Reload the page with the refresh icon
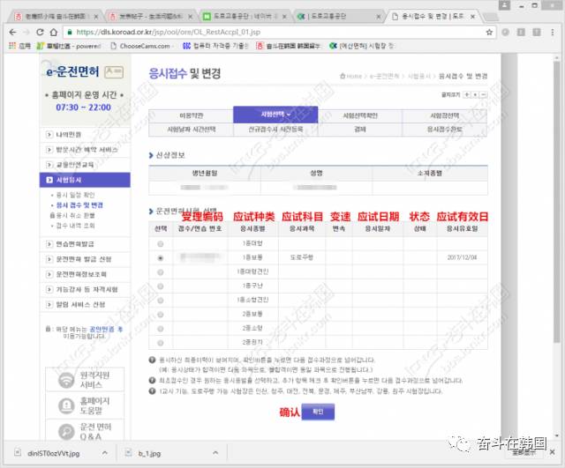 pyautogui.click(x=40, y=33)
